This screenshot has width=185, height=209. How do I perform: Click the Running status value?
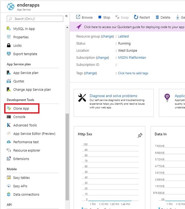click(124, 43)
